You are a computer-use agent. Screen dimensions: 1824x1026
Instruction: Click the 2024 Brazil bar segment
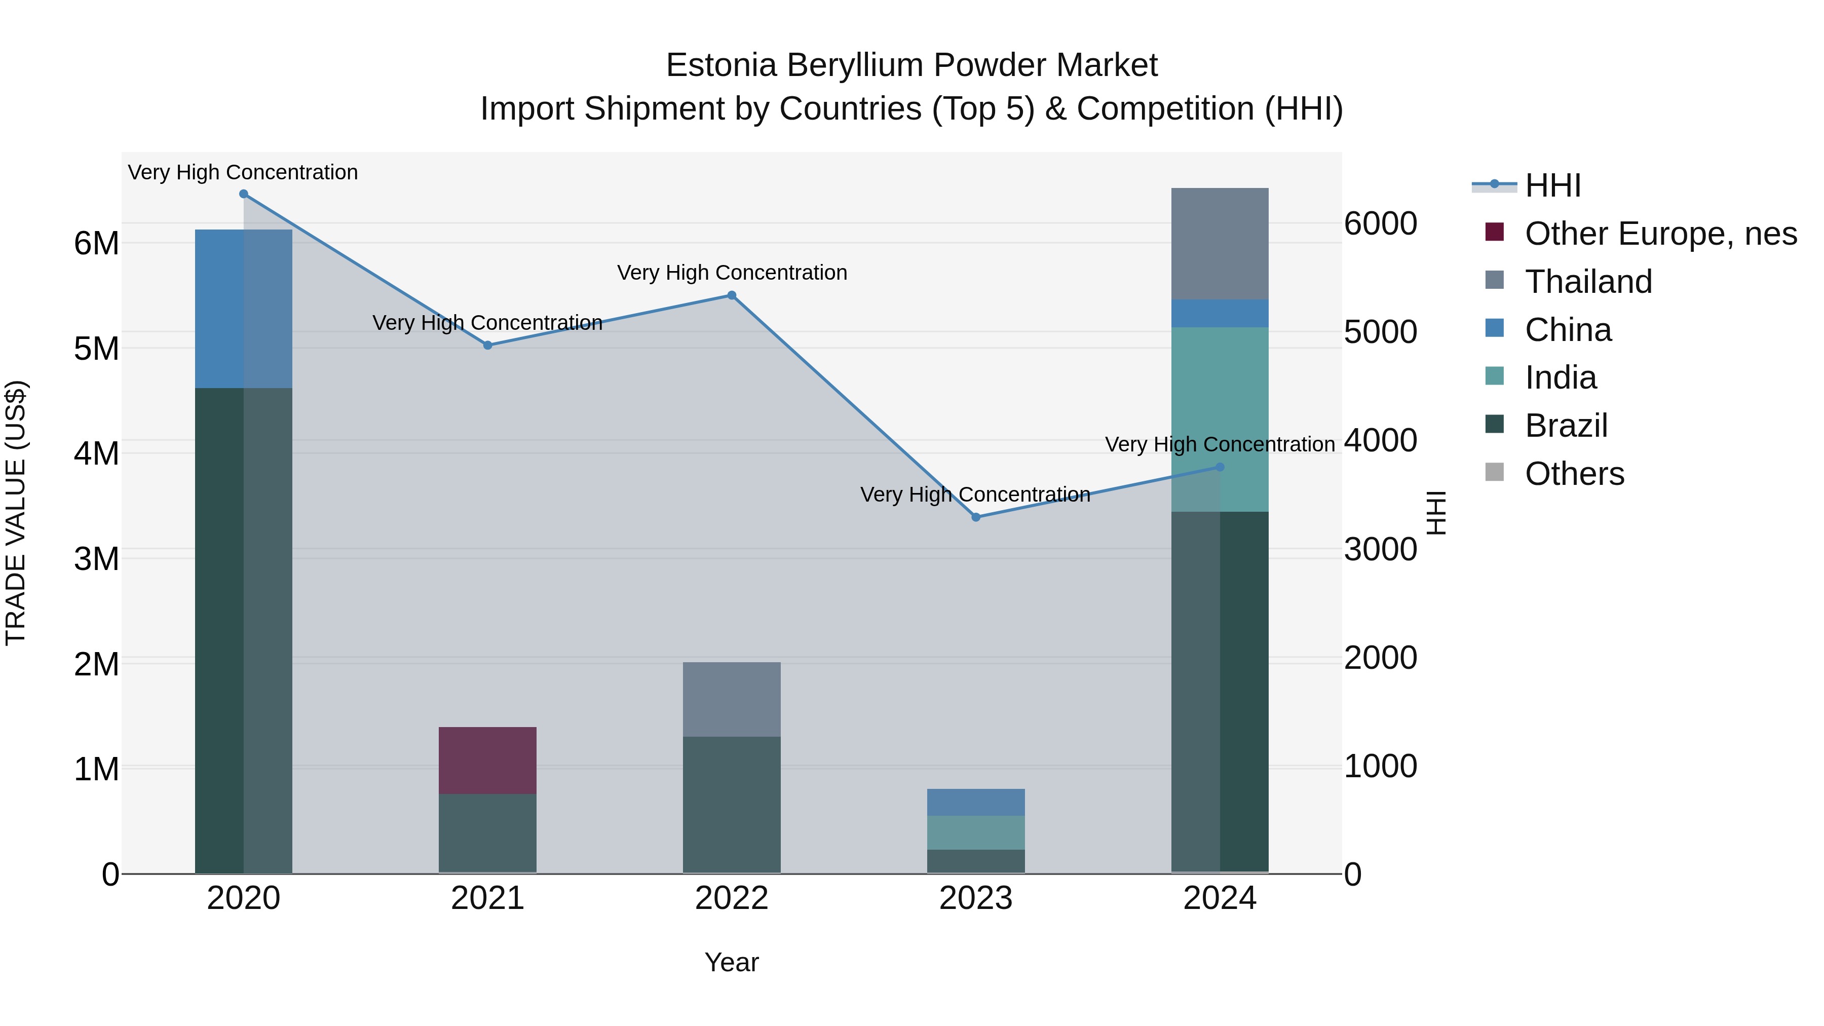point(1220,692)
